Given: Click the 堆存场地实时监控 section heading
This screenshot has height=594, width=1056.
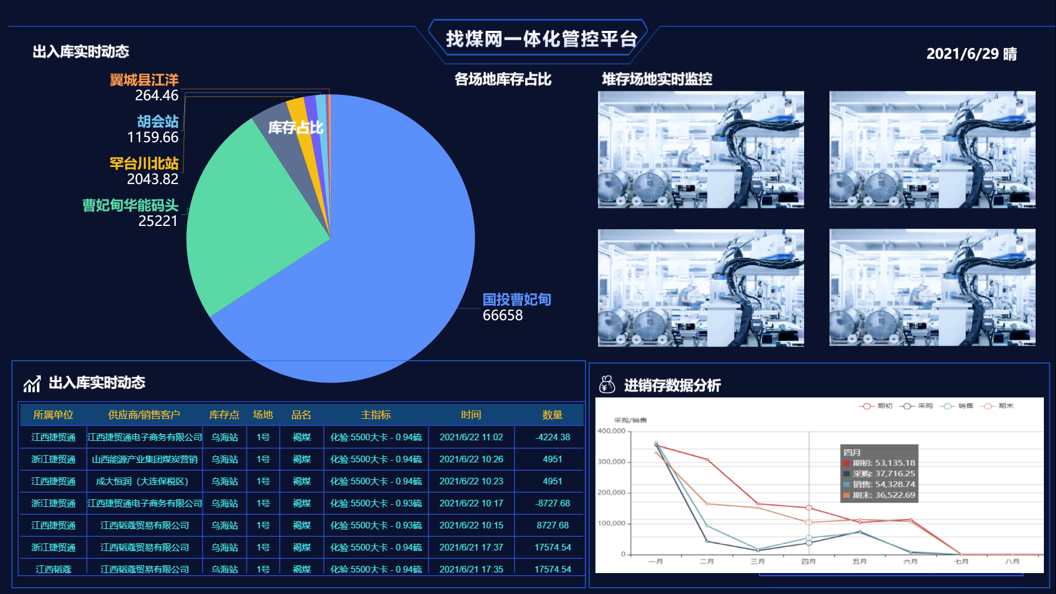Looking at the screenshot, I should (x=657, y=79).
